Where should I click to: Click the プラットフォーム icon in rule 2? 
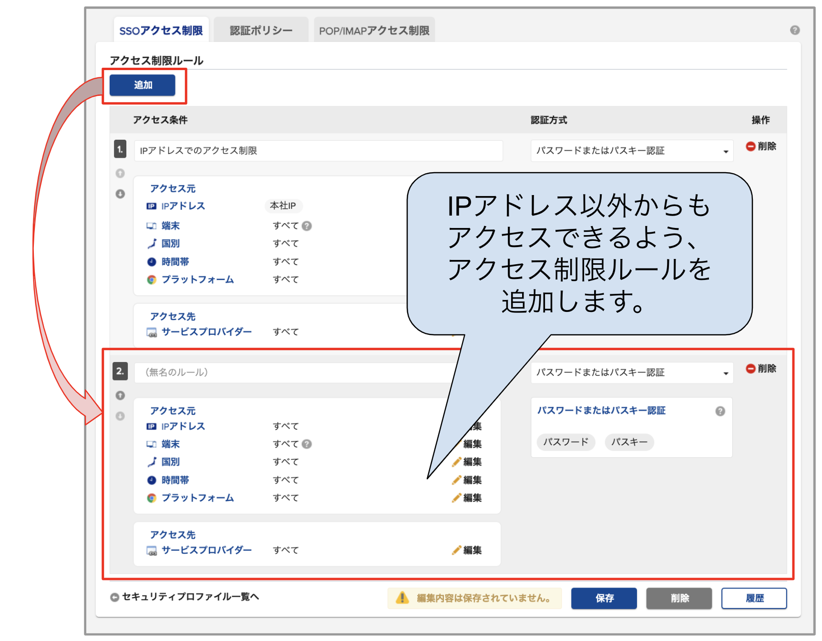point(152,498)
